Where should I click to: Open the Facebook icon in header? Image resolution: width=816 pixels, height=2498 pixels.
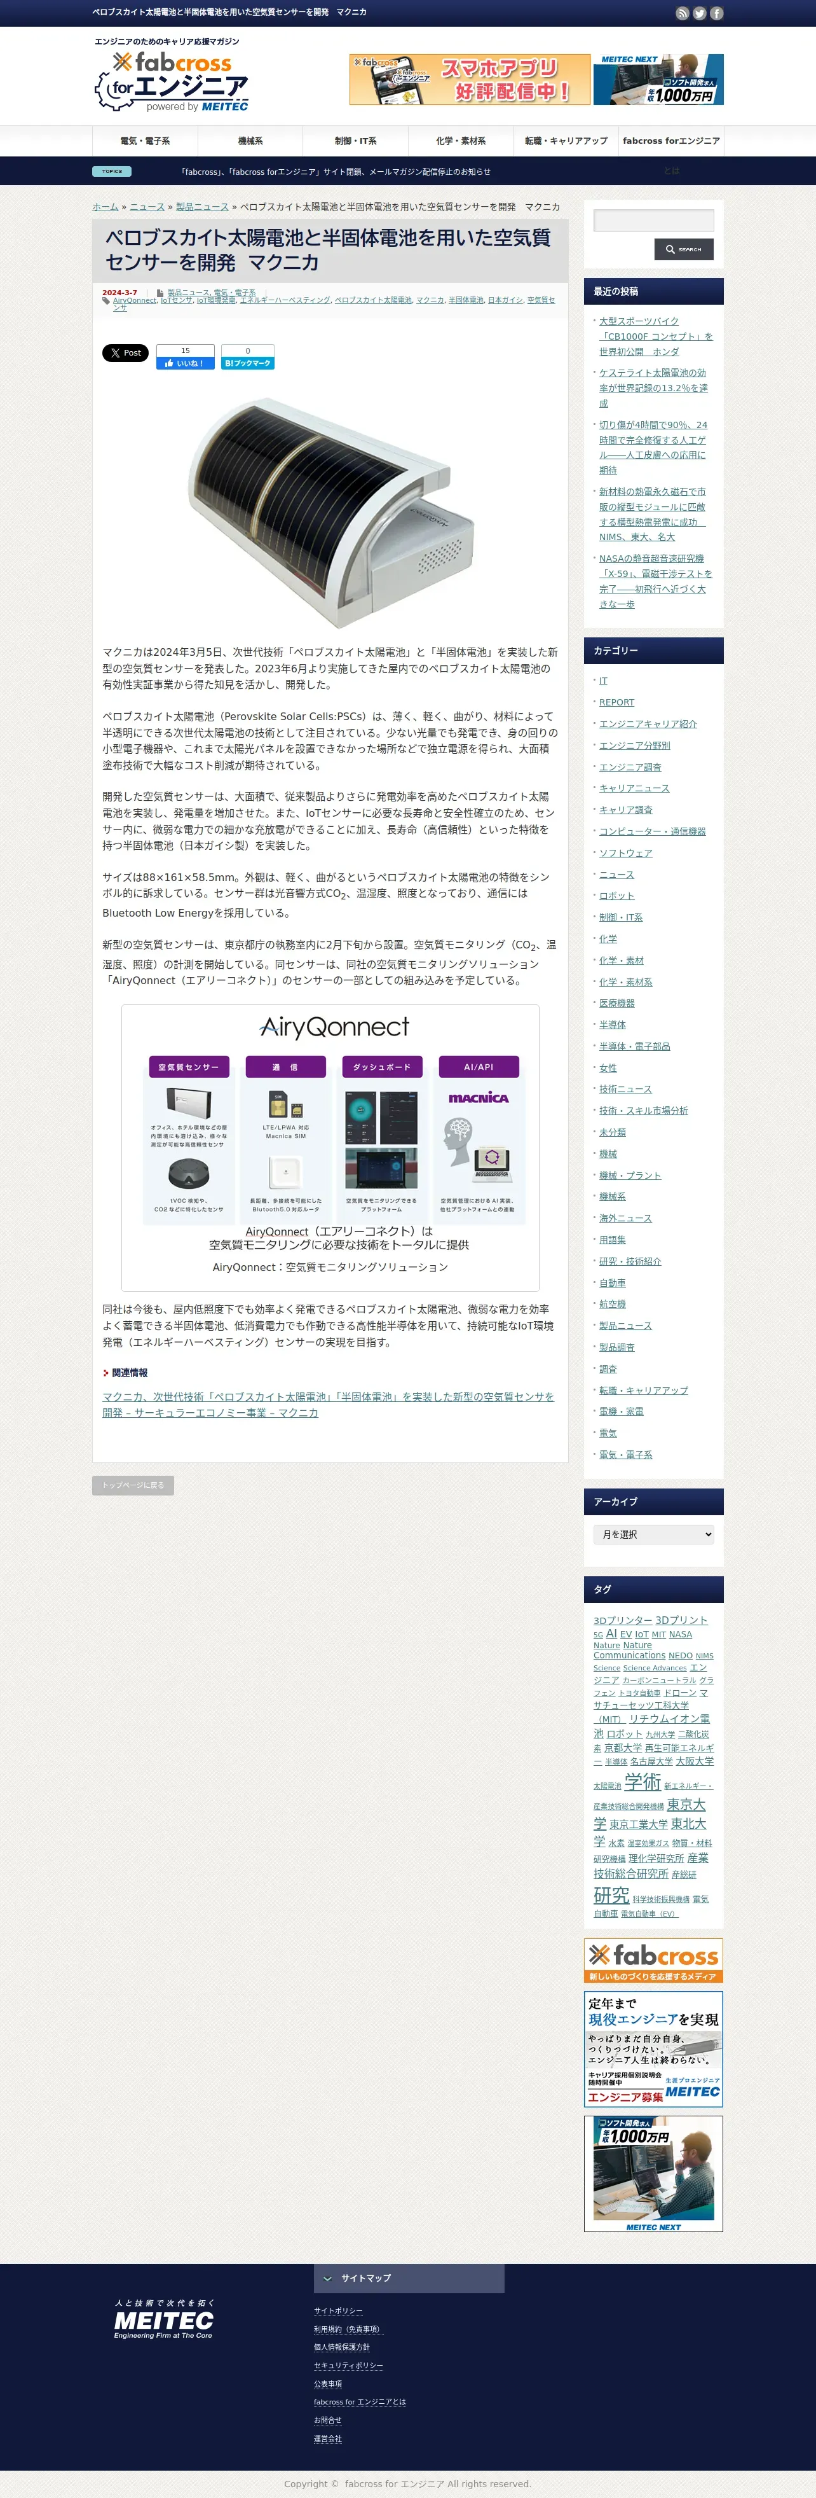[717, 13]
